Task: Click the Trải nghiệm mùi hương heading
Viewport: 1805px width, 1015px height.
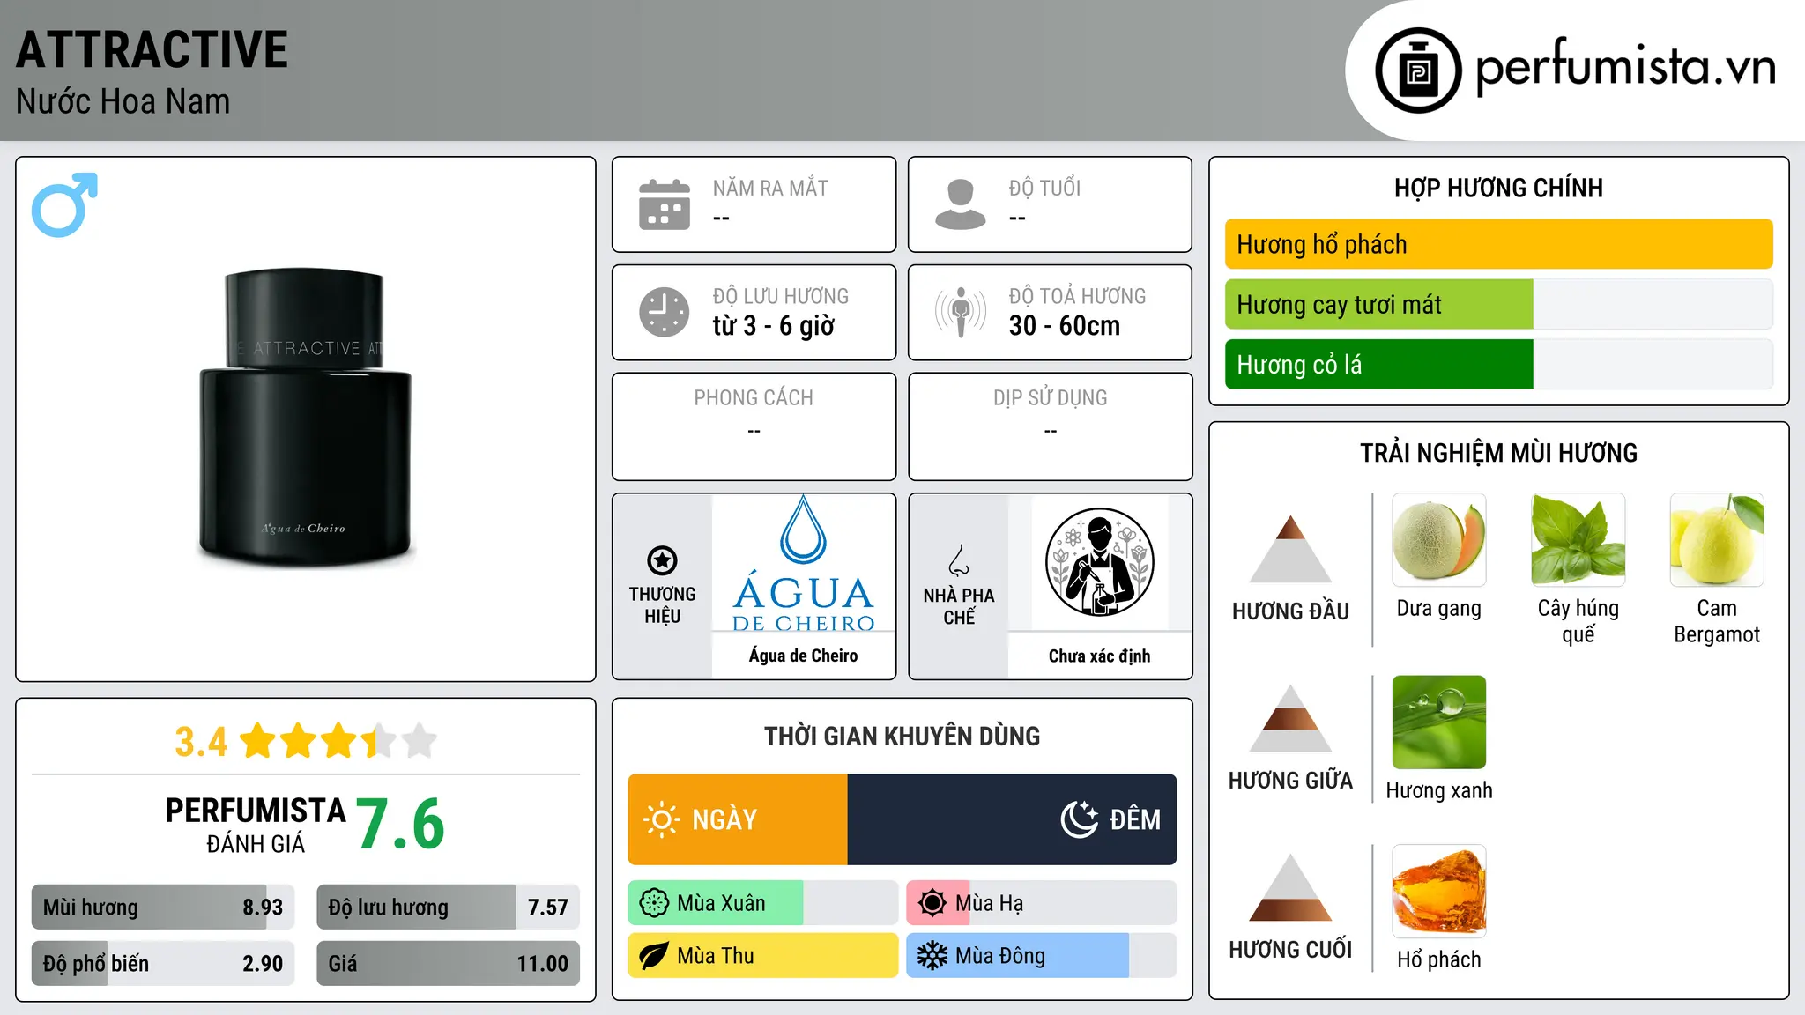Action: (x=1499, y=453)
